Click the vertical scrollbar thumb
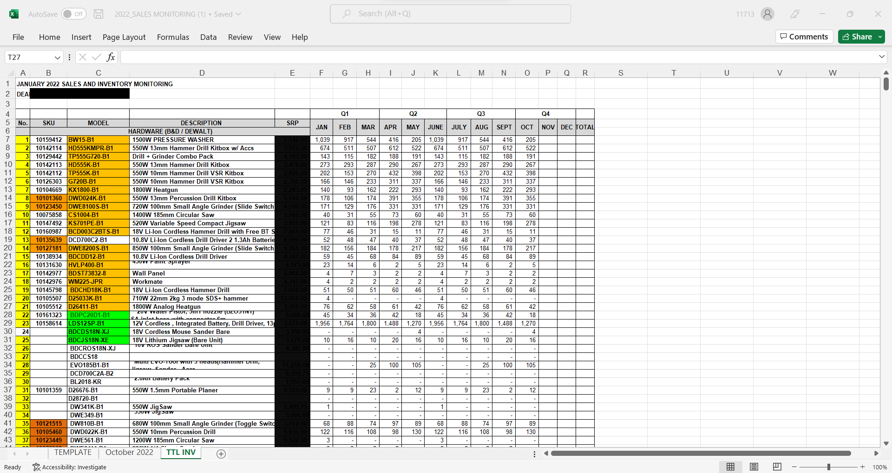Screen dimensions: 892x473 pyautogui.click(x=886, y=84)
